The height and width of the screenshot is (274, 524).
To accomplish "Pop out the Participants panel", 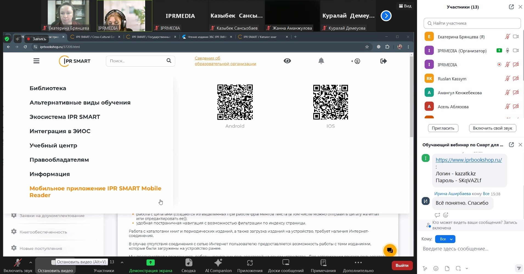I will 511,7.
